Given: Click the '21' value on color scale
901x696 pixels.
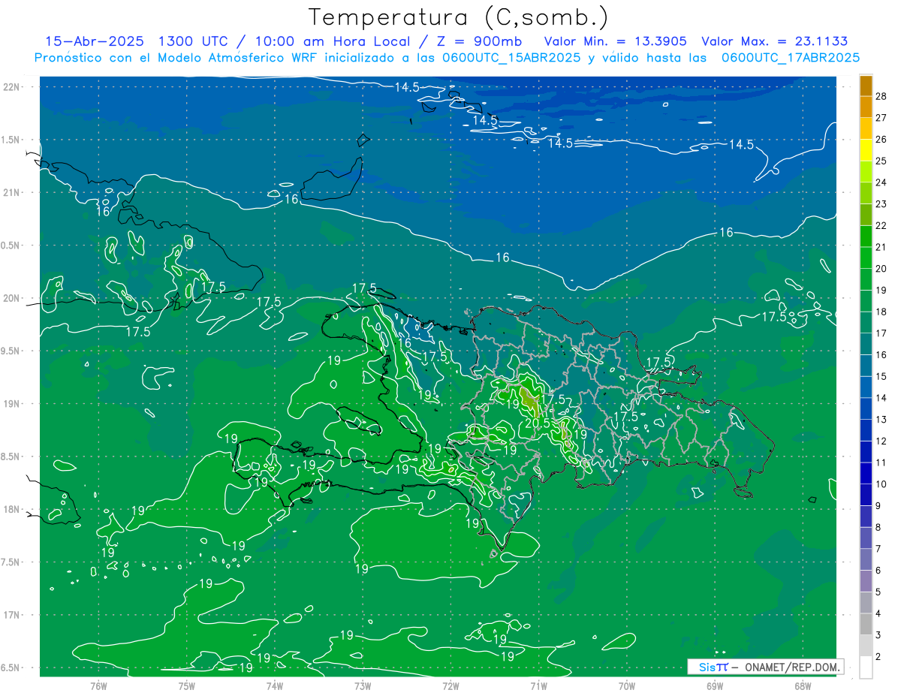Looking at the screenshot, I should click(881, 247).
